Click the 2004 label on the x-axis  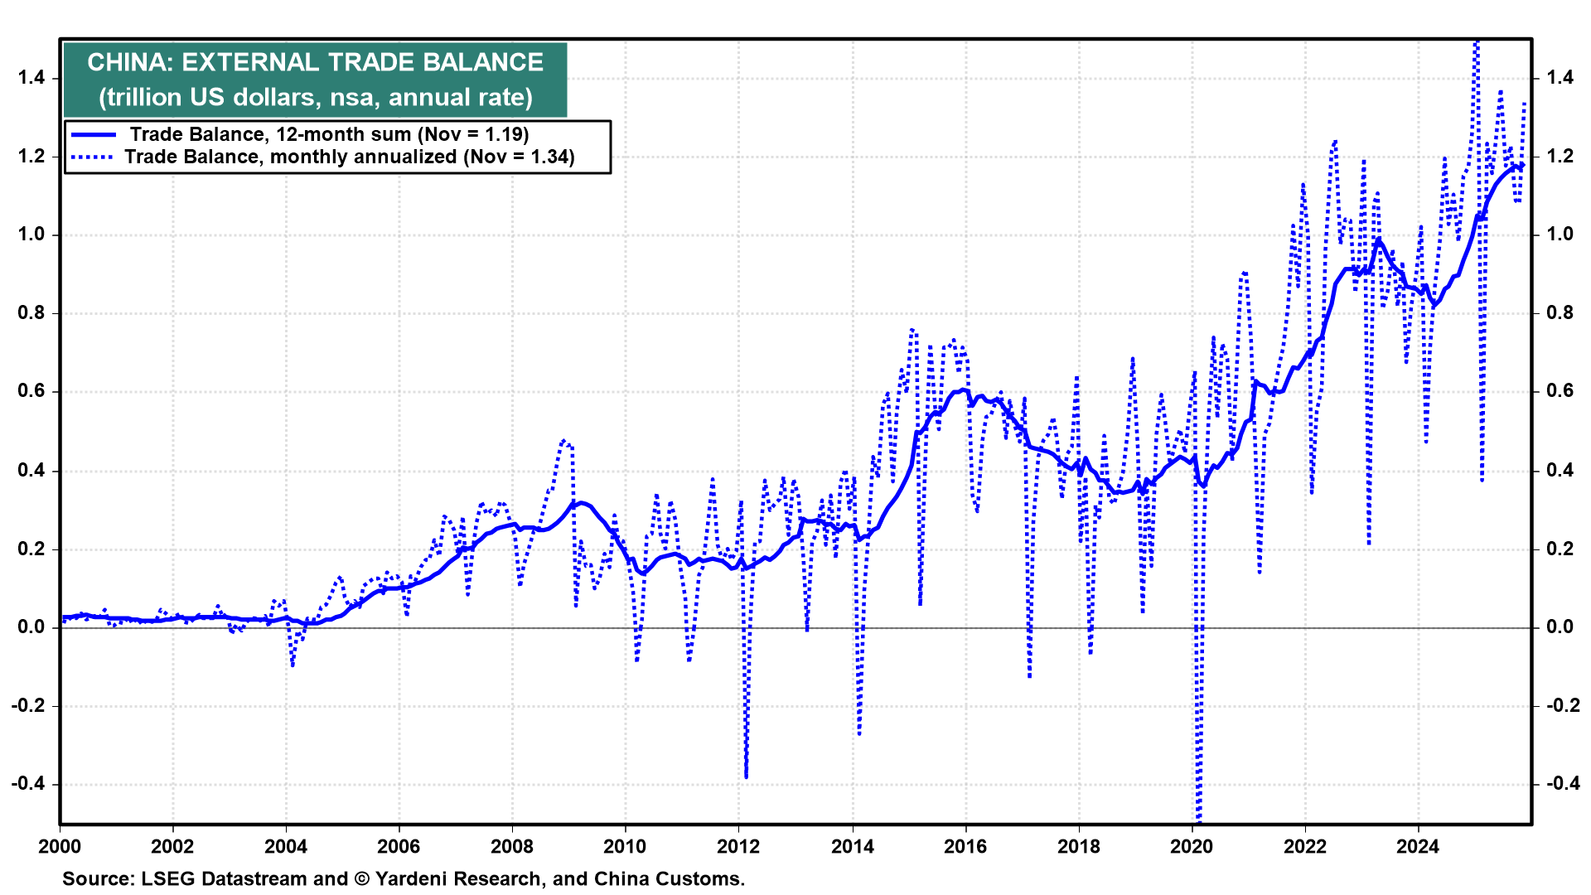click(286, 846)
